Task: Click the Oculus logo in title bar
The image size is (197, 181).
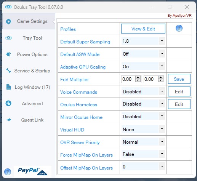Action: pyautogui.click(x=8, y=7)
